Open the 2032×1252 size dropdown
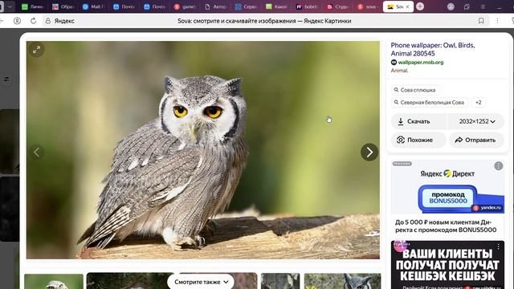This screenshot has width=514, height=289. point(476,121)
